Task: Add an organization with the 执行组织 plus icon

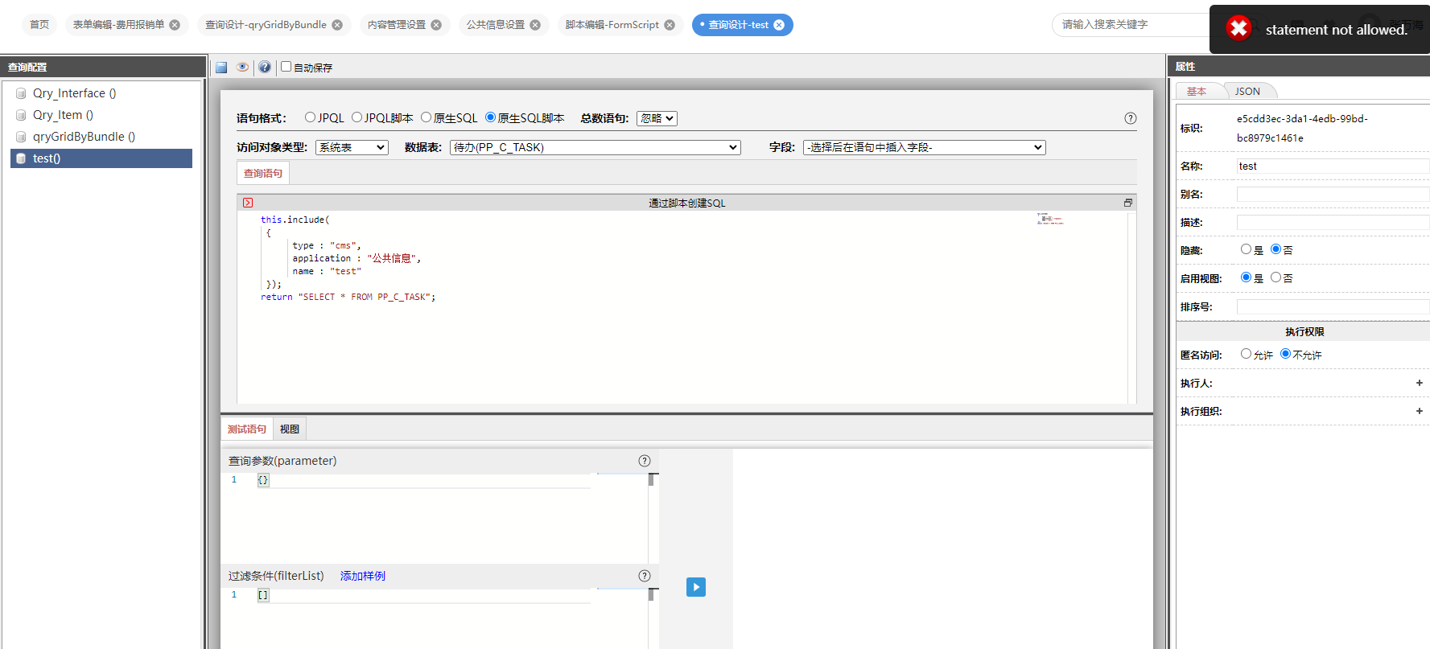Action: click(1420, 411)
